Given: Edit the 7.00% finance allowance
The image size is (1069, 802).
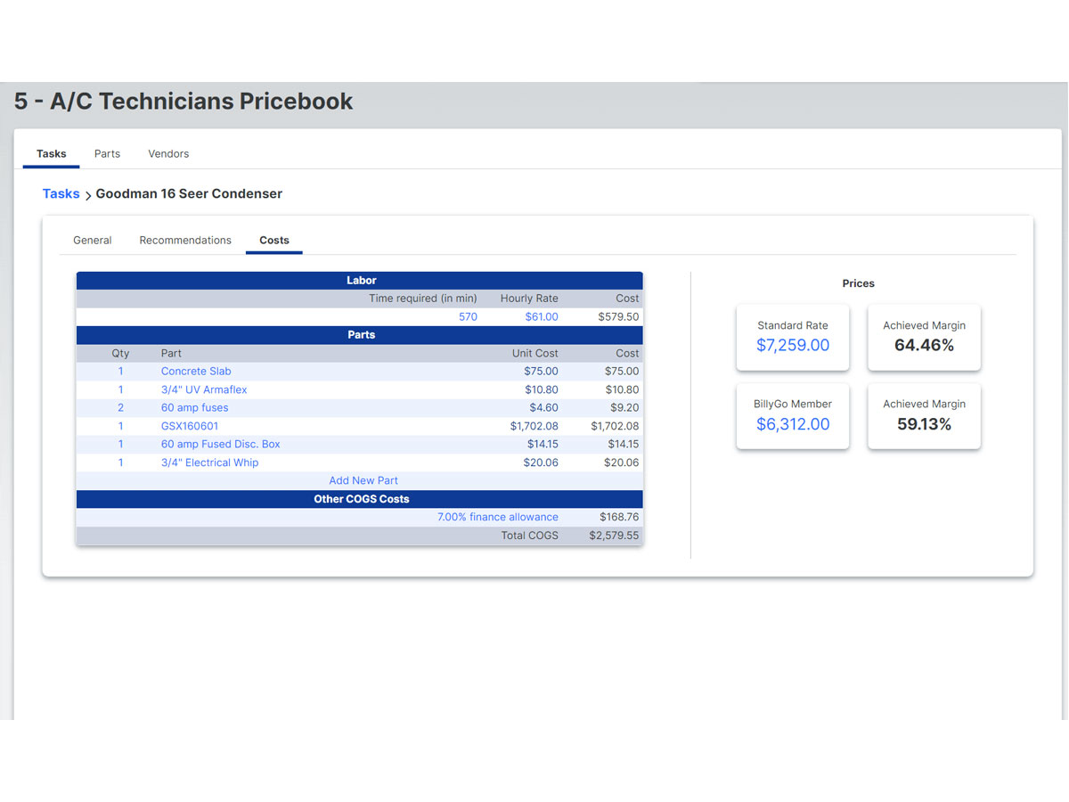Looking at the screenshot, I should click(497, 517).
